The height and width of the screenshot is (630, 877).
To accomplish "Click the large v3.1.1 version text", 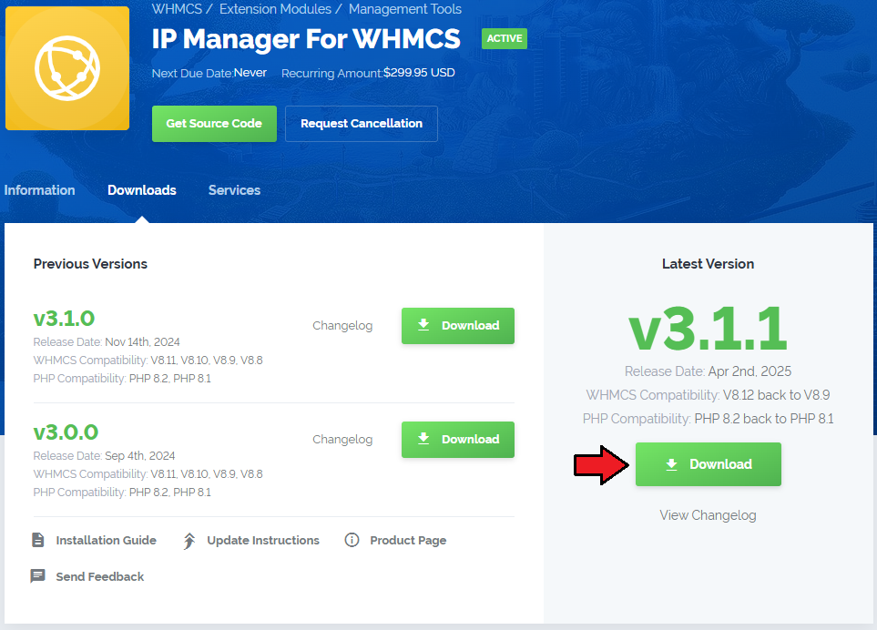I will coord(709,328).
